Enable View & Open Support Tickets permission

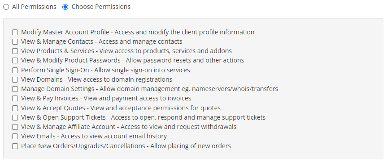tap(15, 117)
